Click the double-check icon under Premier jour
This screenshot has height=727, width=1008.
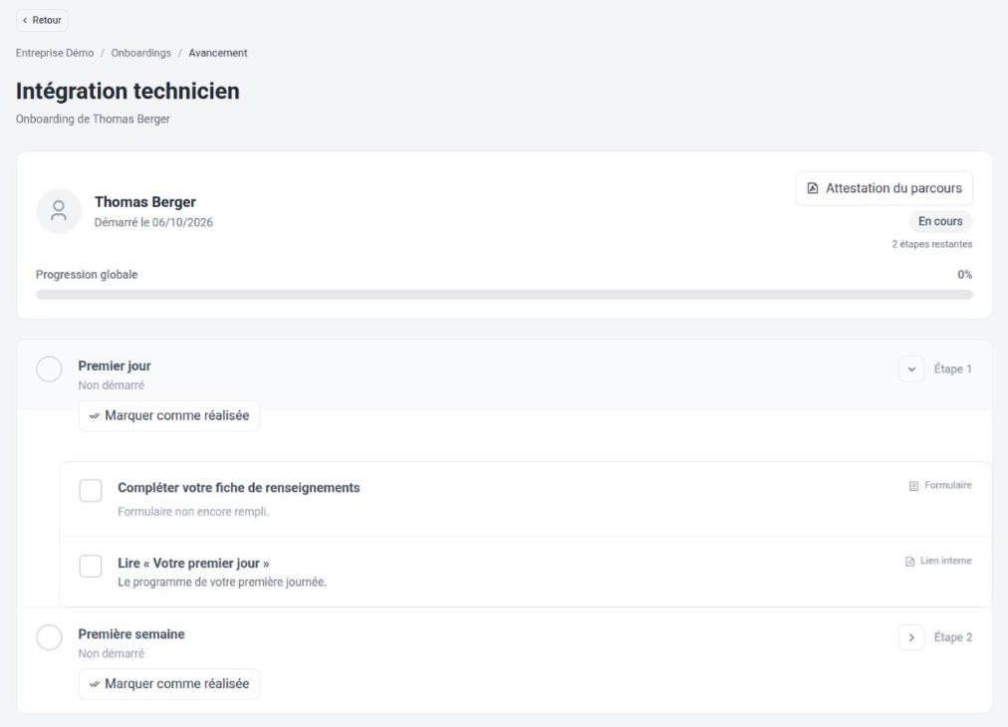tap(95, 416)
